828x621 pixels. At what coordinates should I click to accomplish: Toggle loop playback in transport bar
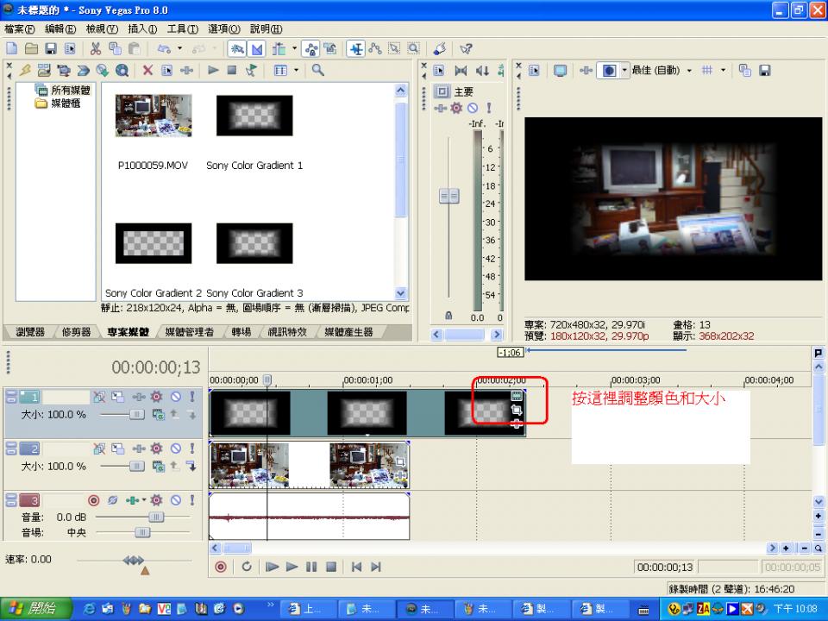point(247,567)
